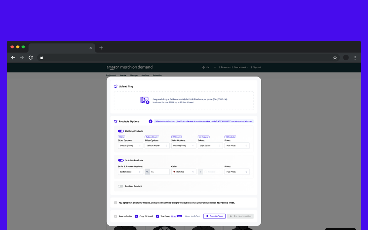368x230 pixels.
Task: Open the Shirts Sides Options dropdown
Action: pos(131,146)
